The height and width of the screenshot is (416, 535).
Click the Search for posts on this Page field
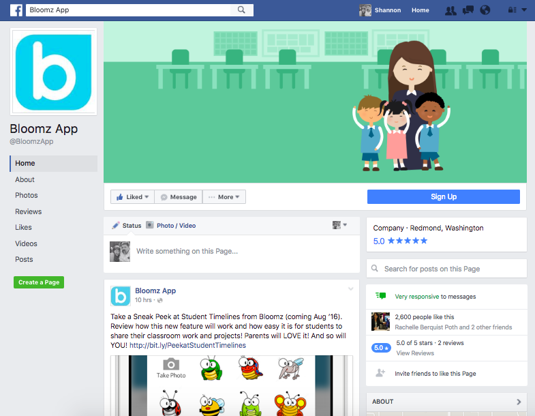pyautogui.click(x=446, y=269)
